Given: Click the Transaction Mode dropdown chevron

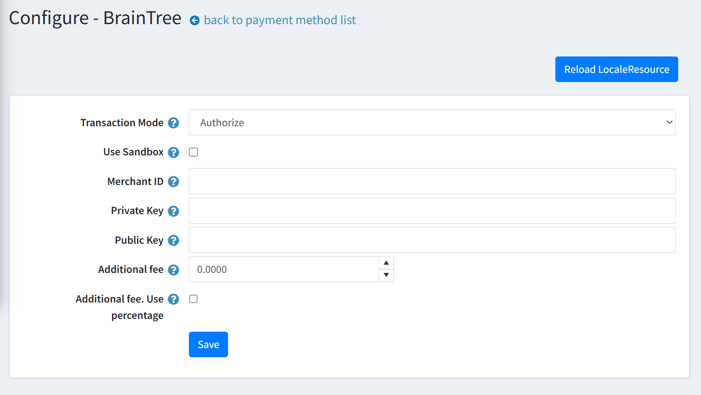Looking at the screenshot, I should [669, 122].
